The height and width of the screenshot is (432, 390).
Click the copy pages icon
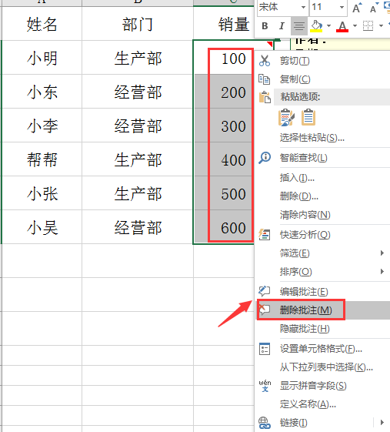click(x=264, y=79)
